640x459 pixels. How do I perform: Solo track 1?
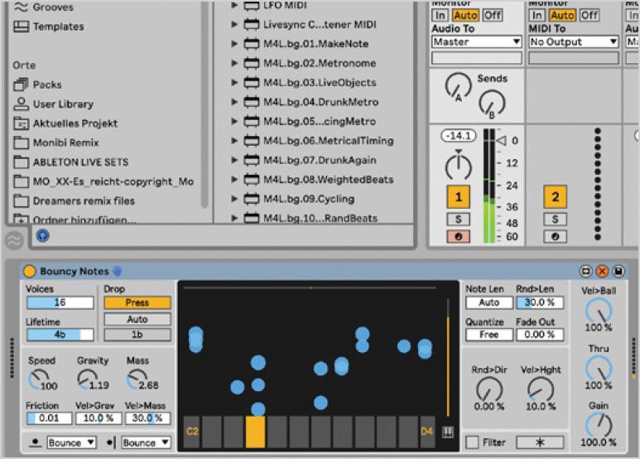tap(459, 220)
